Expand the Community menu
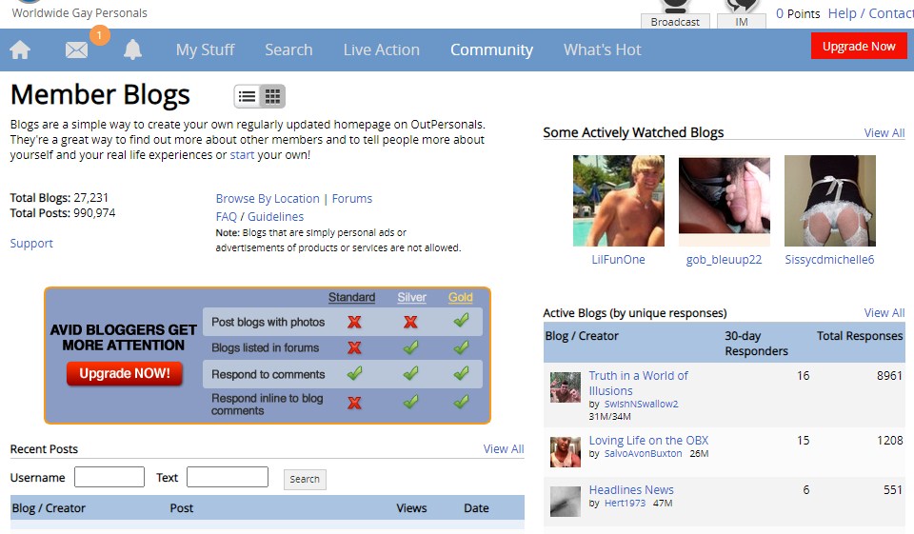Viewport: 914px width, 534px height. [x=491, y=49]
